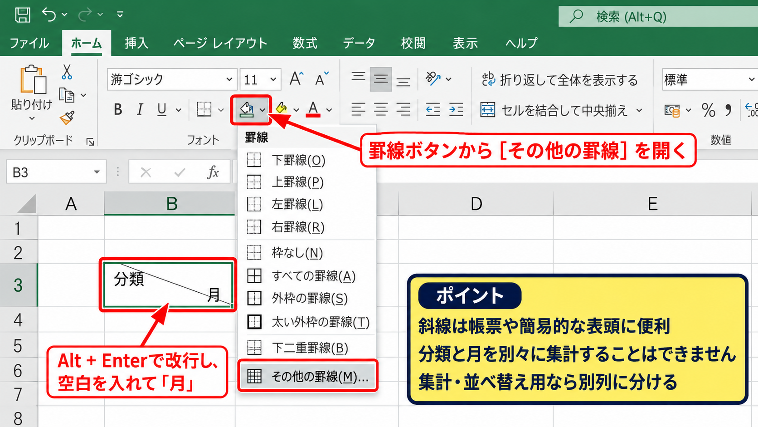Click the Cut scissors icon
Viewport: 758px width, 427px height.
click(x=67, y=72)
